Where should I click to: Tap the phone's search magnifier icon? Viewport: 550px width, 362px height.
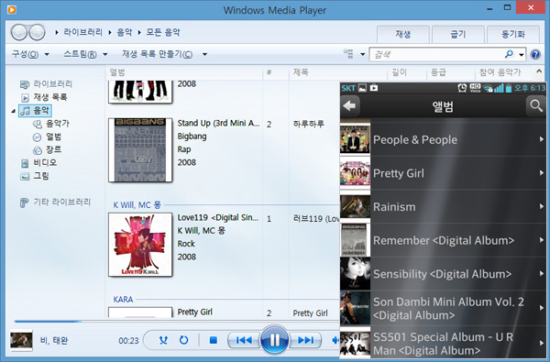pyautogui.click(x=536, y=105)
